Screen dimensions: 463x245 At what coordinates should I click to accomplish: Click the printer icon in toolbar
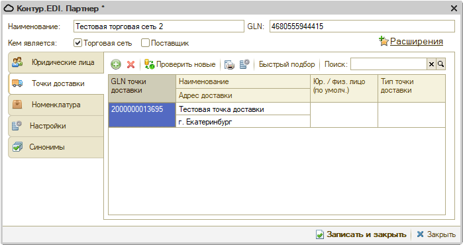(x=229, y=64)
